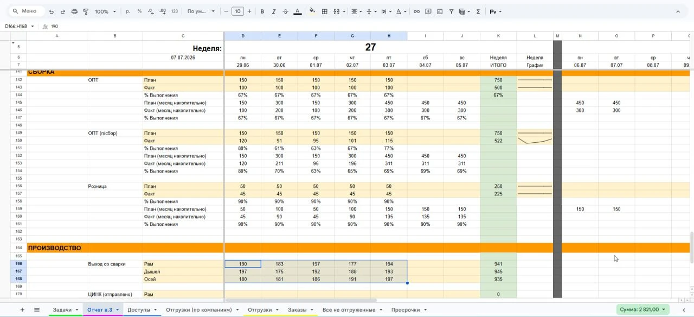Open the more number formats menu (123)
Screen dimensions: 694x317
point(174,11)
